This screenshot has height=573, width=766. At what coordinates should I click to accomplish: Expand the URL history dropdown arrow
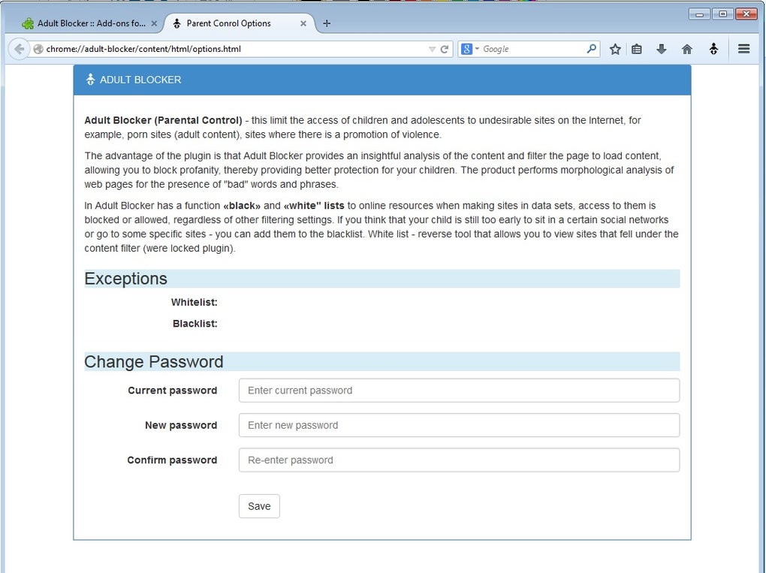click(x=432, y=49)
